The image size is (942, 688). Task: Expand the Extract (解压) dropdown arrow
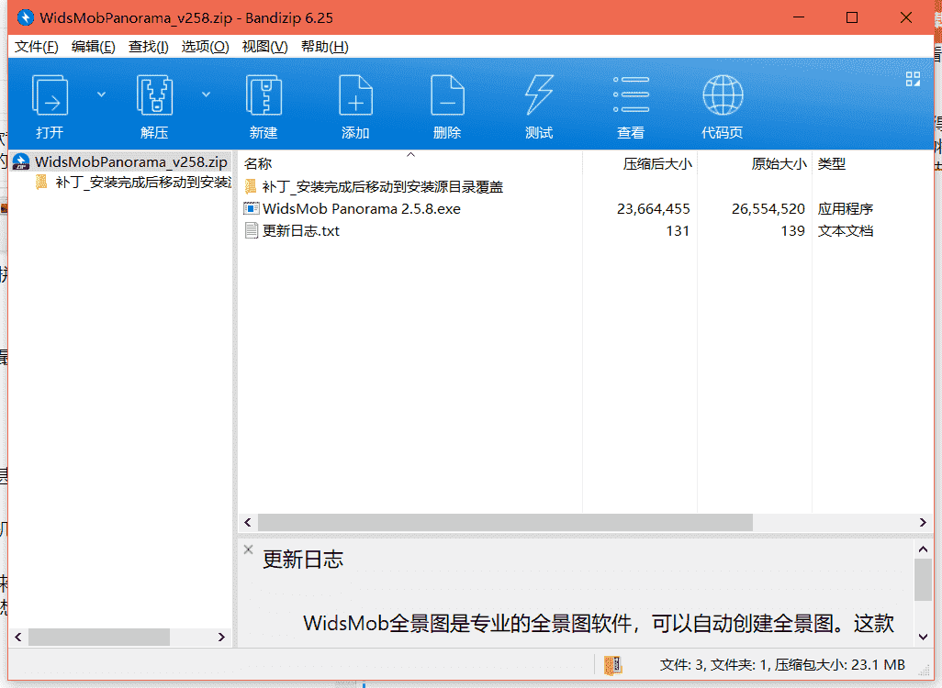click(206, 94)
